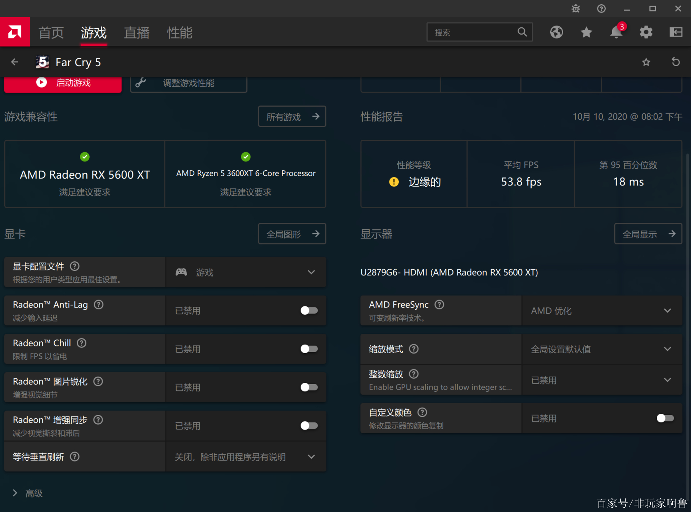The height and width of the screenshot is (512, 691).
Task: Click the launch game (启动游戏) button
Action: coord(63,83)
